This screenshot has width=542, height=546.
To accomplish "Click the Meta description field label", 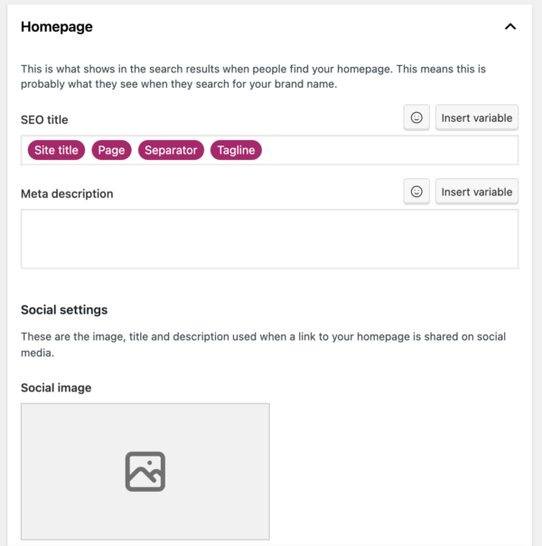I will (67, 193).
